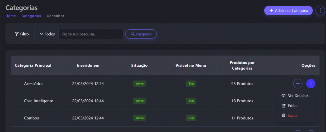
Task: Sort by the Inserido em column header
Action: (88, 65)
